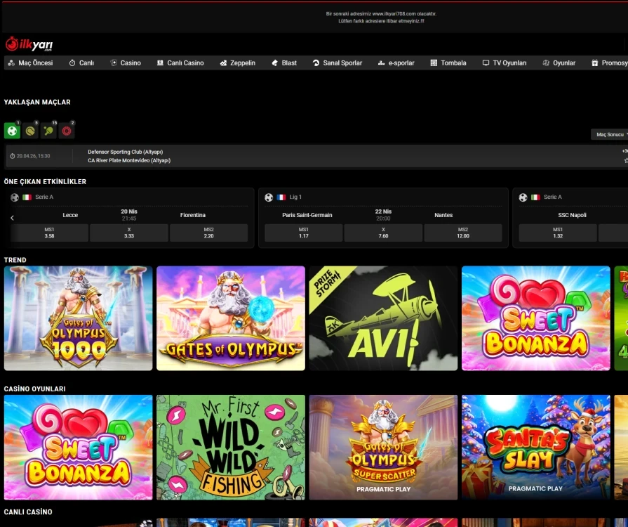
Task: Bet MS1 1.17 on Paris Saint-Germain
Action: (x=304, y=233)
